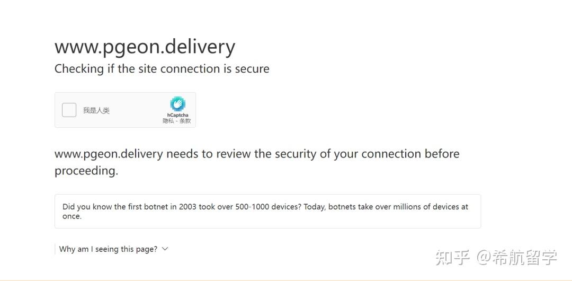Screen dimensions: 572x281
Task: Click the www.pgeon.delivery text in the paragraph
Action: (109, 154)
